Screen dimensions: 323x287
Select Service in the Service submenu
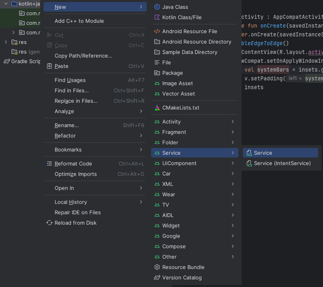263,153
